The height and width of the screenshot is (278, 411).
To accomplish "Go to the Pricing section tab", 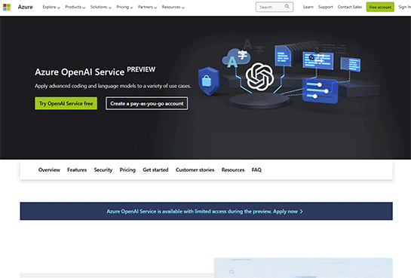I will point(127,170).
